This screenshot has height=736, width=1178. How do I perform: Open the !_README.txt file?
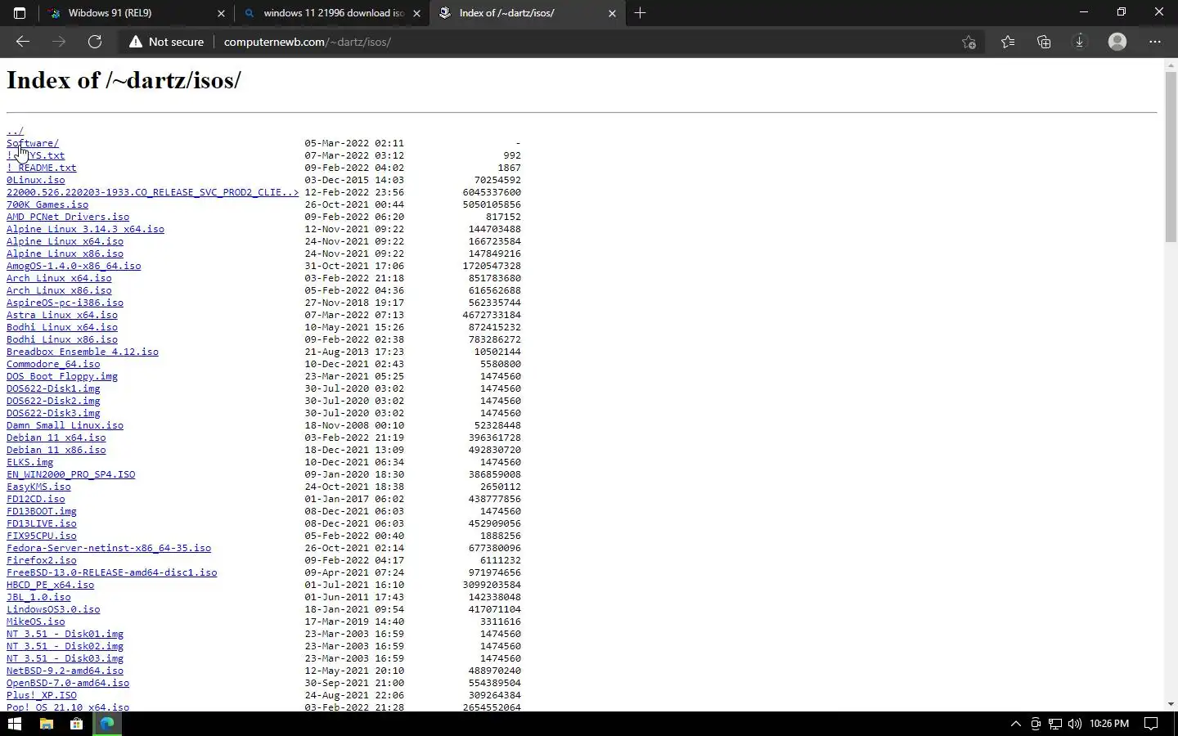pyautogui.click(x=42, y=168)
